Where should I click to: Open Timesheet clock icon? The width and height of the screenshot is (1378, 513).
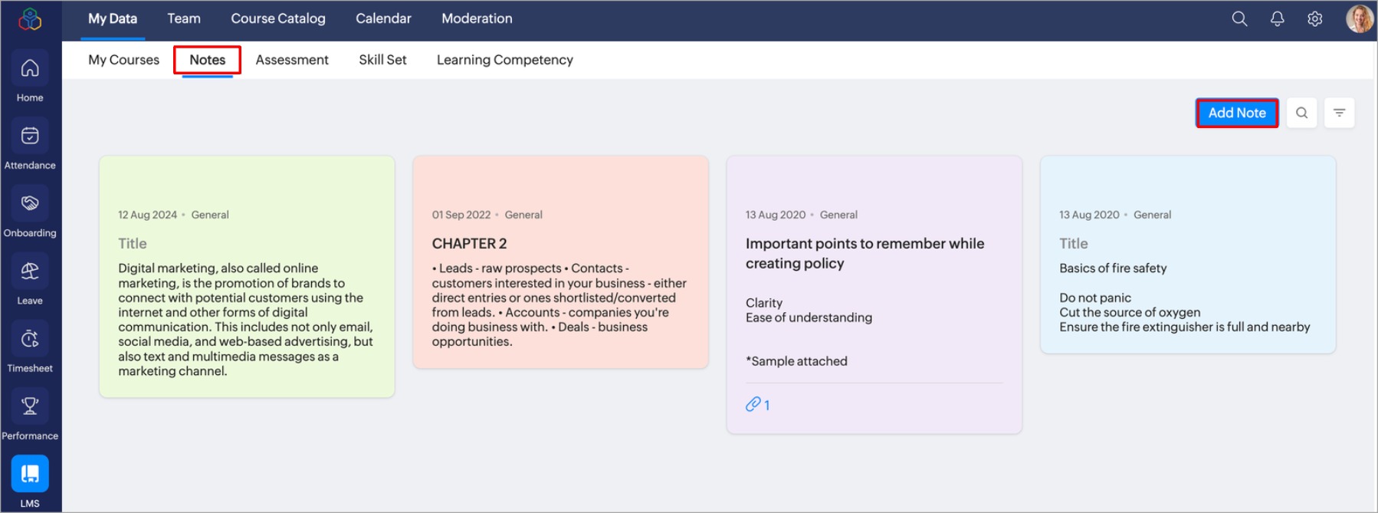pos(30,339)
